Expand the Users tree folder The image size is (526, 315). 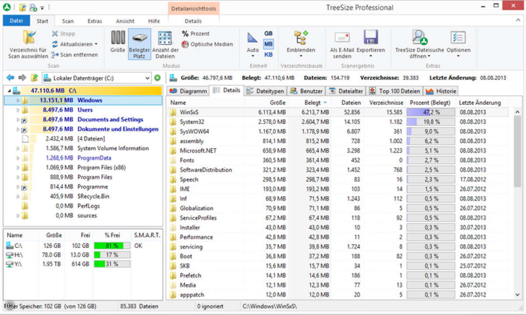pyautogui.click(x=18, y=110)
